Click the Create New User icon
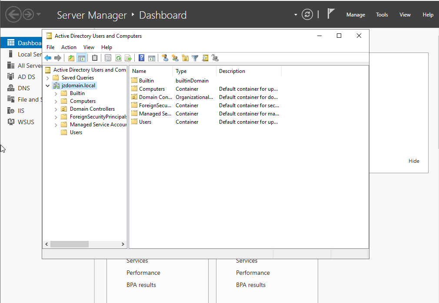The image size is (439, 303). 165,58
